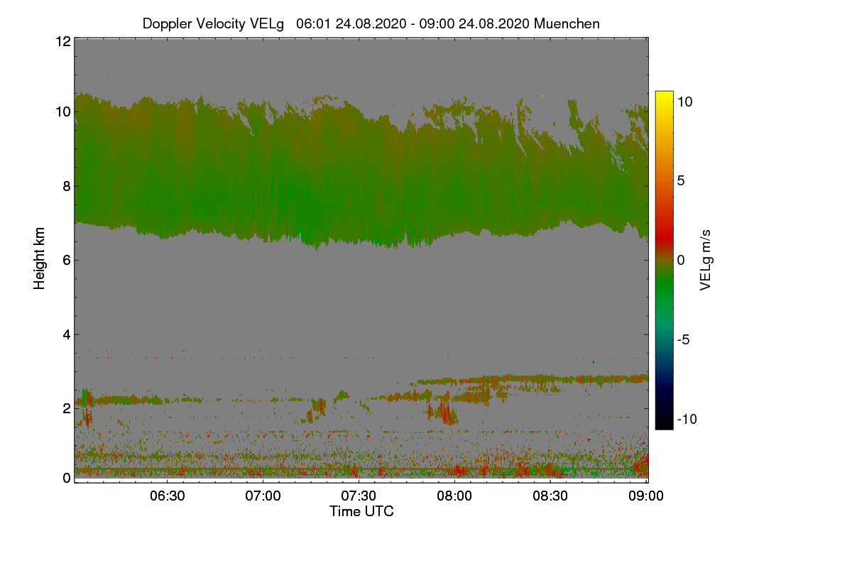Click the 'VELg m/s' colorbar label

point(705,258)
